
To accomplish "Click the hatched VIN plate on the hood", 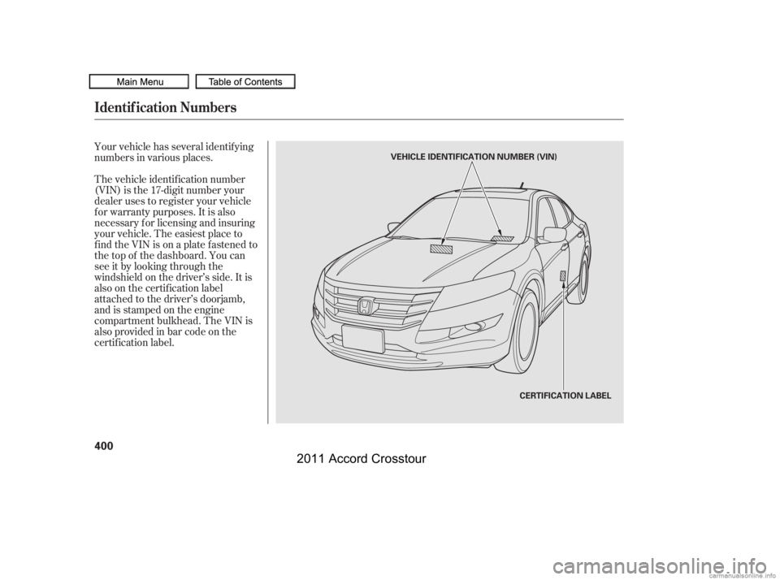I will point(441,249).
